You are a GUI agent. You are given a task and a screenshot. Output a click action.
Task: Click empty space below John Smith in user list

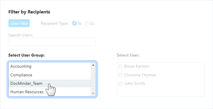click(x=161, y=91)
